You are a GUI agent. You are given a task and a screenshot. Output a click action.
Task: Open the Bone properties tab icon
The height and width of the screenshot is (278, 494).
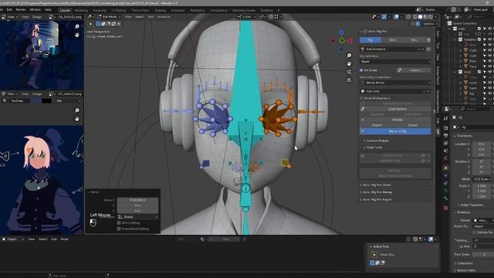(x=446, y=198)
